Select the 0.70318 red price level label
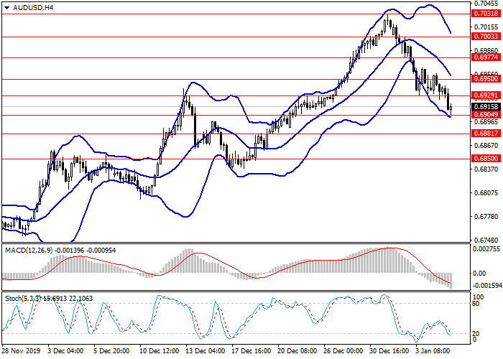Screen dimensions: 503x359 point(486,13)
